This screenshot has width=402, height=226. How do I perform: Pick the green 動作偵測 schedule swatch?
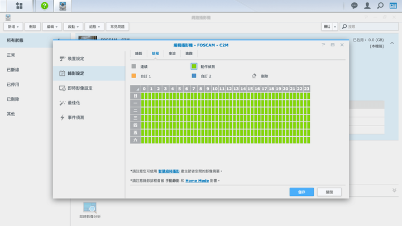[x=194, y=66]
